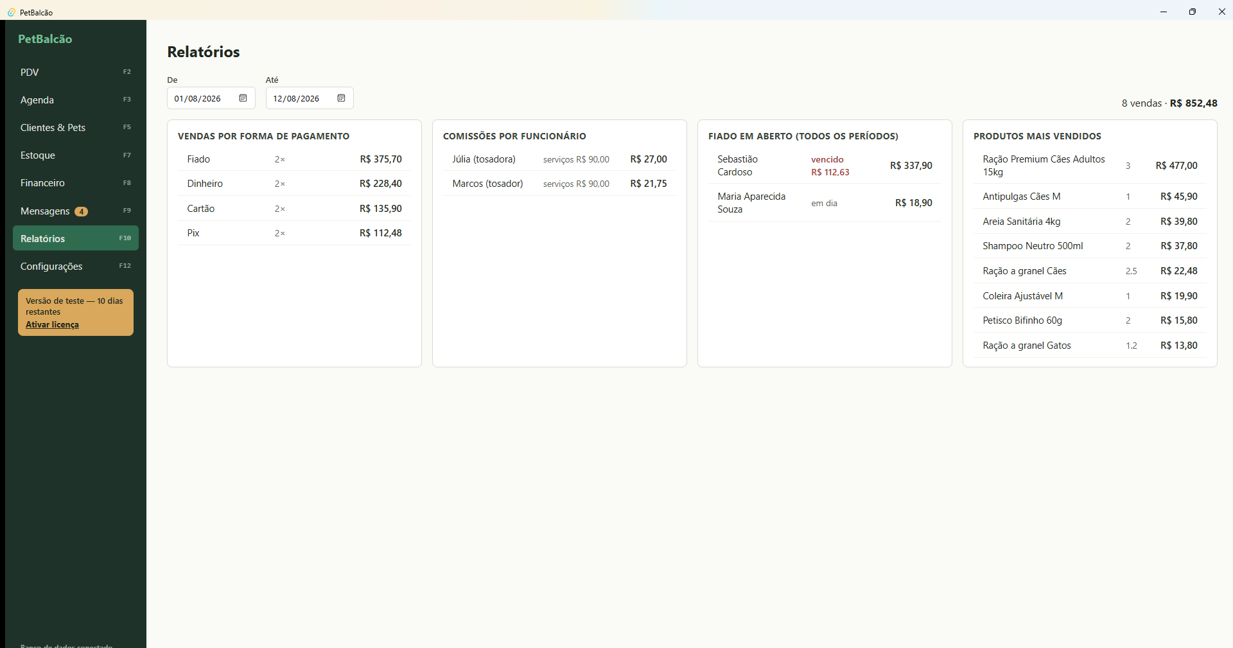The height and width of the screenshot is (648, 1233).
Task: Select Coleira Ajustável M product
Action: coord(1090,296)
